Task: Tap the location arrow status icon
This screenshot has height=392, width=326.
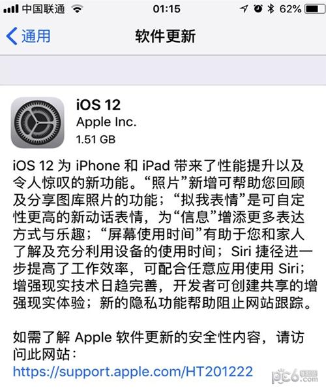Action: tap(244, 9)
